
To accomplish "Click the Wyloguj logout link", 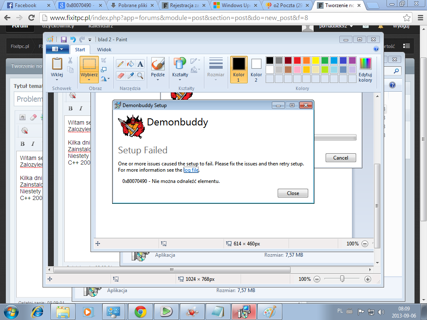I will click(401, 26).
